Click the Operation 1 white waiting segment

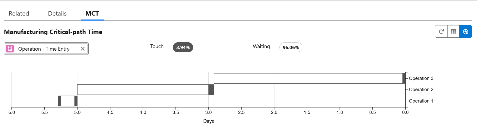coord(68,101)
